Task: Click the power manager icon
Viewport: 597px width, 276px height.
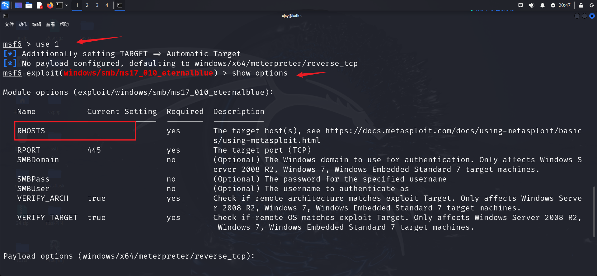Action: [553, 5]
